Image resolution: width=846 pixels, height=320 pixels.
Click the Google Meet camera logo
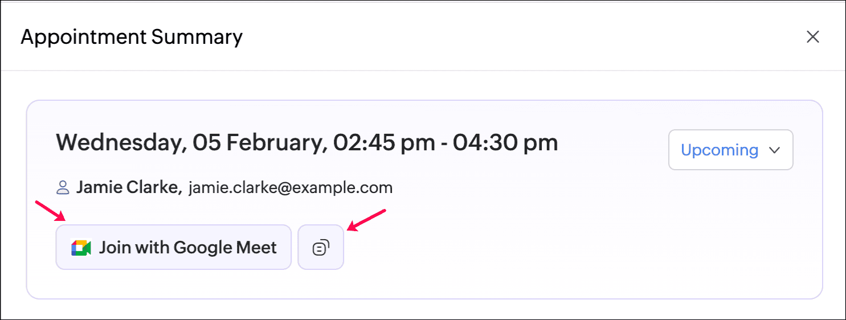click(x=81, y=248)
